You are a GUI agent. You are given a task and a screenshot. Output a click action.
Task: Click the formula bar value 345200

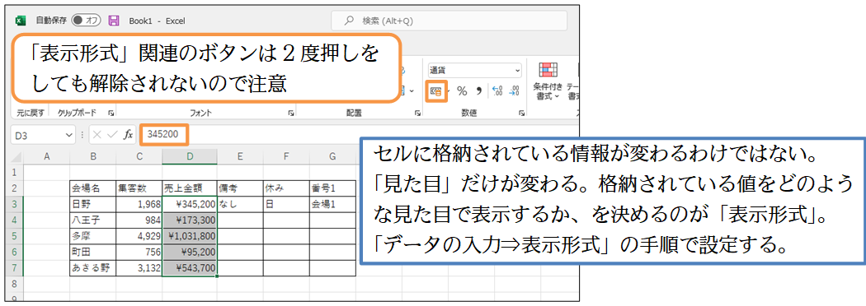point(162,135)
